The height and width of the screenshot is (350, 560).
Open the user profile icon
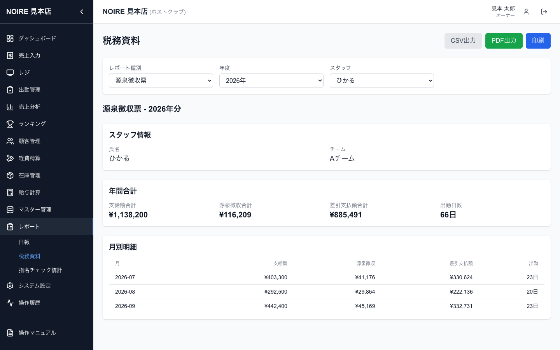coord(526,12)
